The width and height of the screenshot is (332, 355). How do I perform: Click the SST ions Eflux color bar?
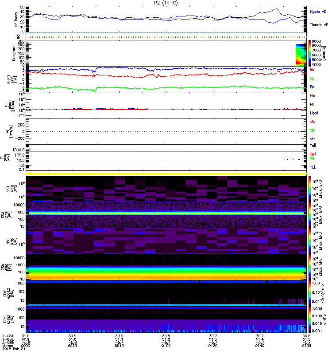click(x=310, y=189)
